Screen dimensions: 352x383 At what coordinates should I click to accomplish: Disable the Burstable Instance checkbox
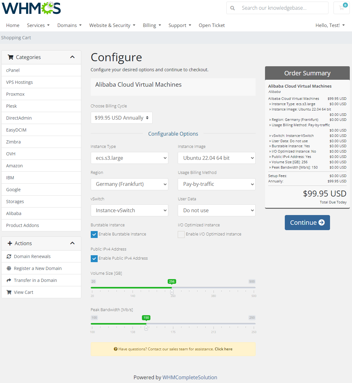pyautogui.click(x=94, y=235)
